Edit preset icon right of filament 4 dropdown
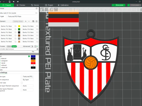Viewport: 142px width, 106px height. pyautogui.click(x=37, y=29)
